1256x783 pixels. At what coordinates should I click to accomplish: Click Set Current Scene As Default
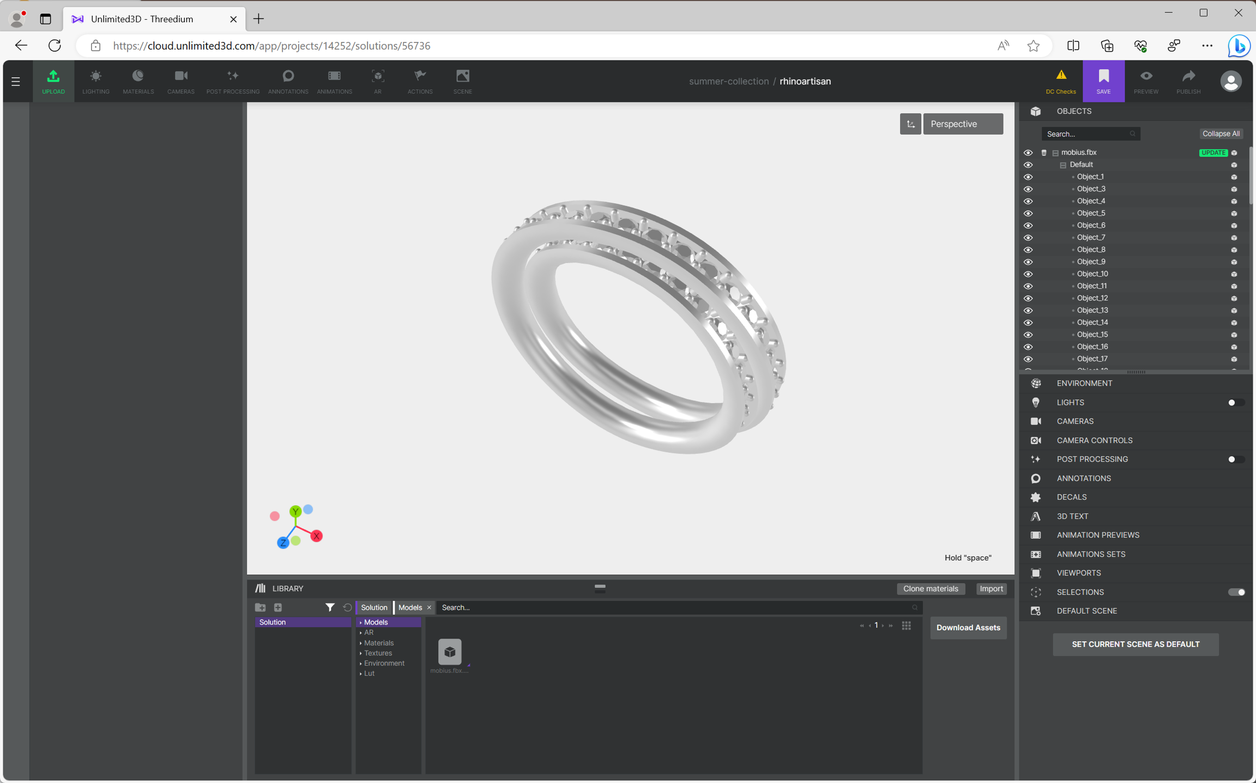coord(1135,644)
